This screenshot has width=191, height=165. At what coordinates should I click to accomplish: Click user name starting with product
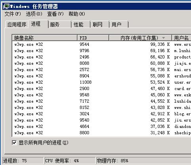click(182, 57)
